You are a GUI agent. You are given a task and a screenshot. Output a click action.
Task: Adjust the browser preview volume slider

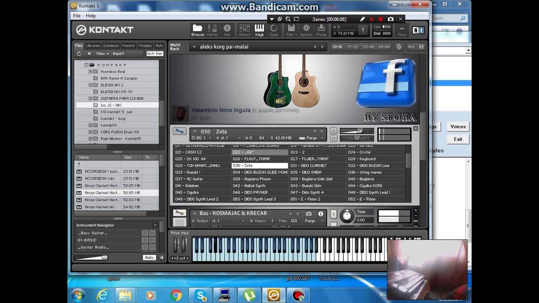pyautogui.click(x=91, y=258)
